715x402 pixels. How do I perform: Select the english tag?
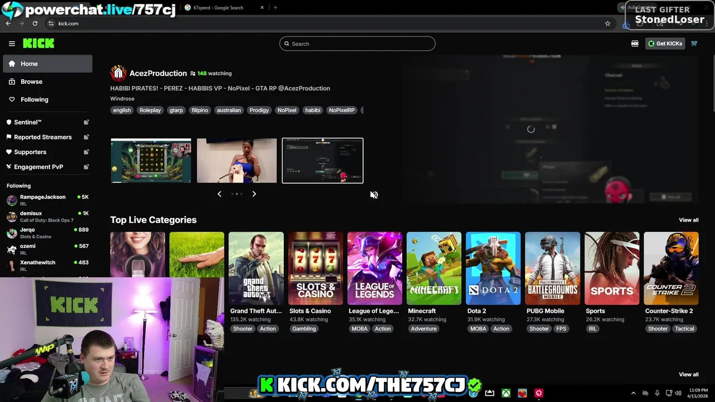pos(122,110)
